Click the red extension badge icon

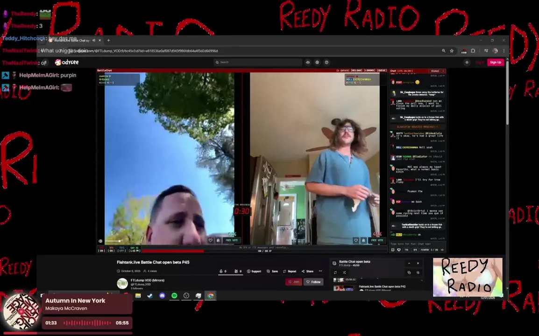point(464,51)
